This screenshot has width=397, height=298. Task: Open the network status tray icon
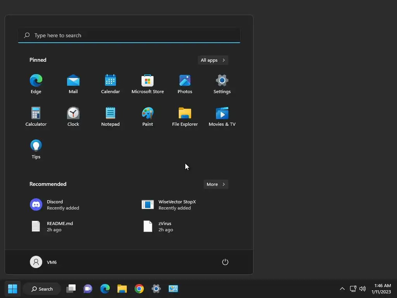pyautogui.click(x=353, y=289)
